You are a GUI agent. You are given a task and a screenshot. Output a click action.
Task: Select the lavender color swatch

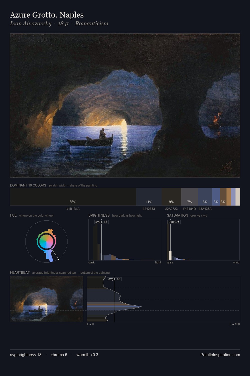pos(233,197)
